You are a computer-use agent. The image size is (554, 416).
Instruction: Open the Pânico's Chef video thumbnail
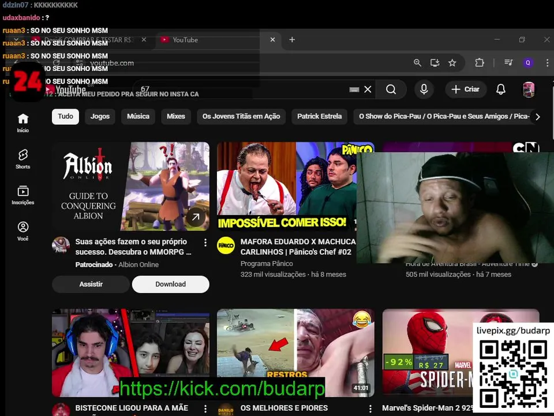(x=287, y=187)
